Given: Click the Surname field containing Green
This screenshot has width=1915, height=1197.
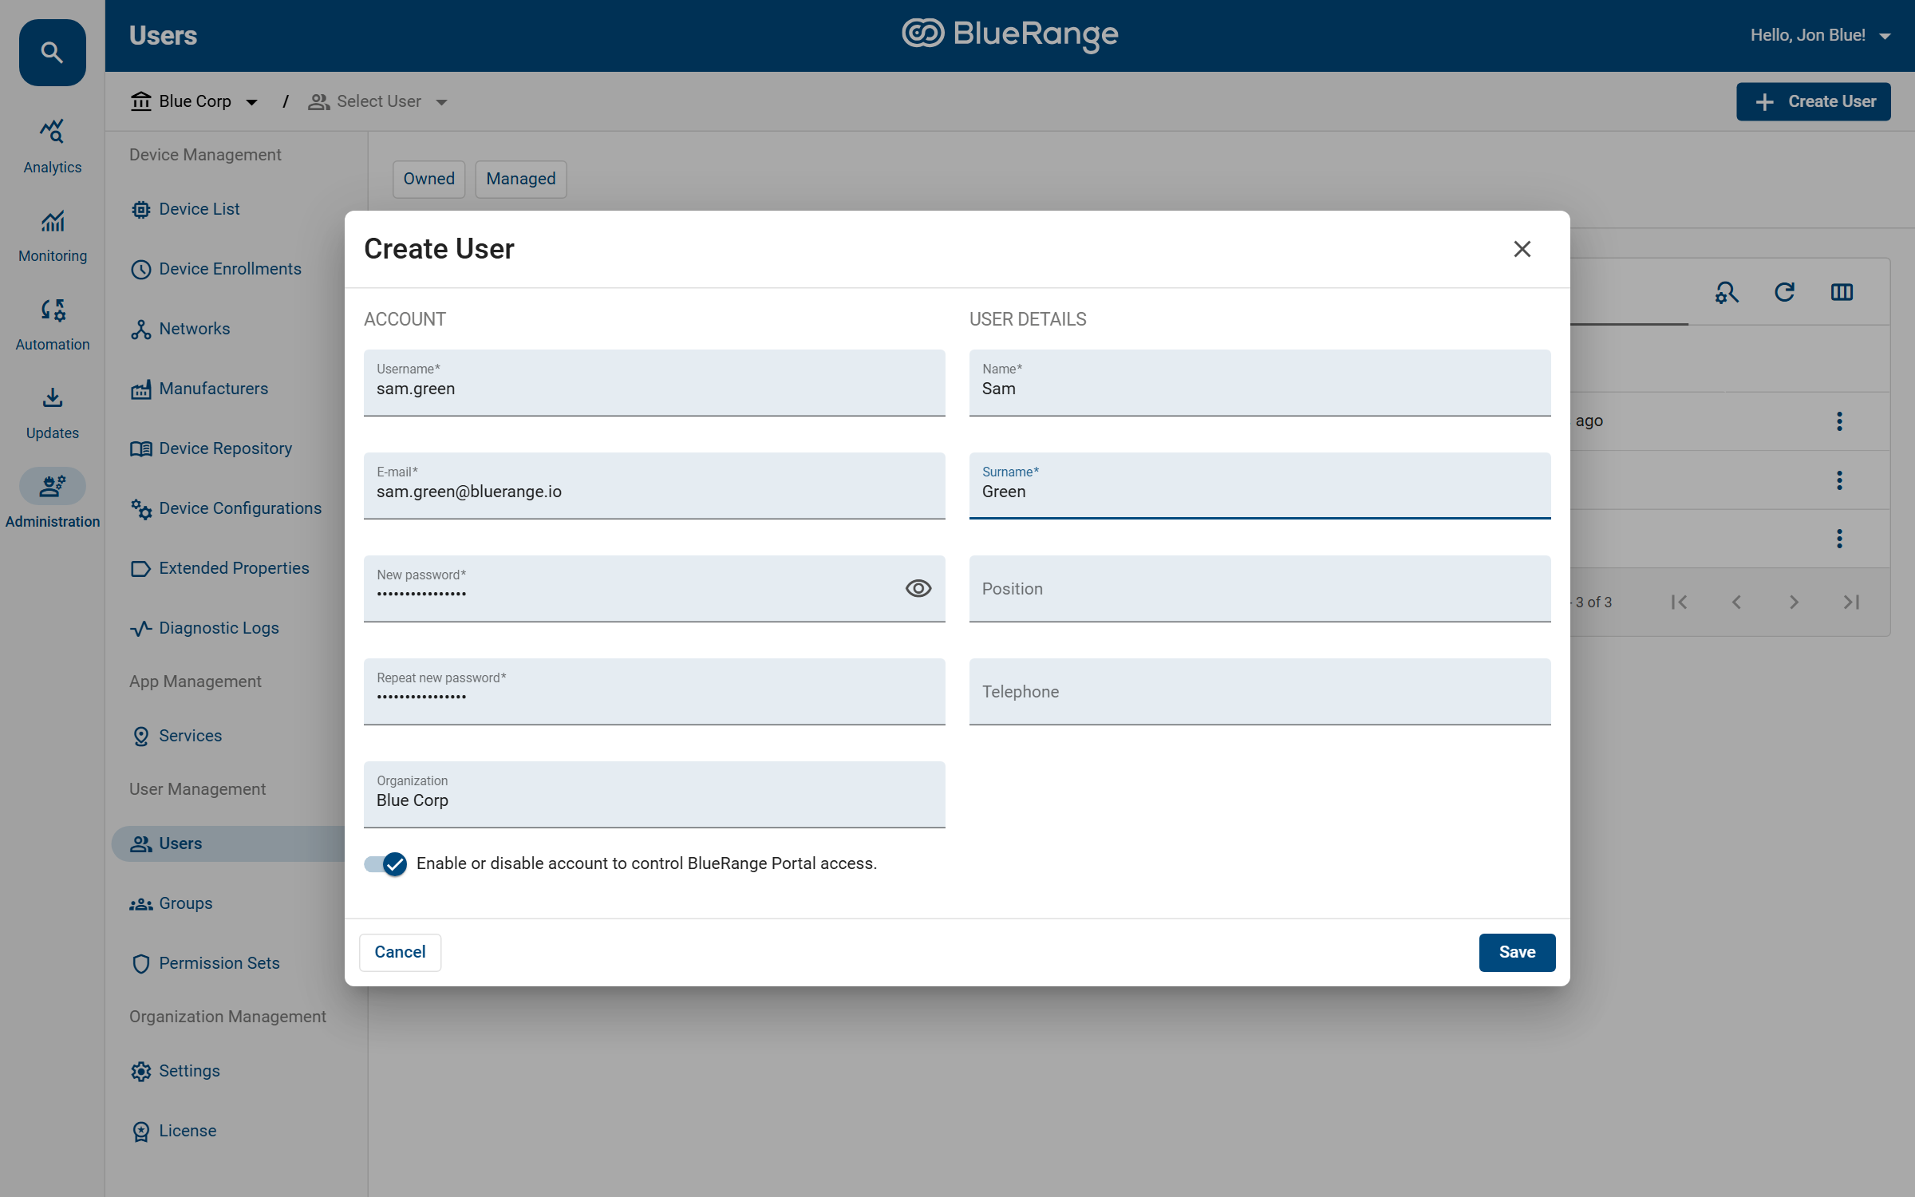Looking at the screenshot, I should 1260,486.
